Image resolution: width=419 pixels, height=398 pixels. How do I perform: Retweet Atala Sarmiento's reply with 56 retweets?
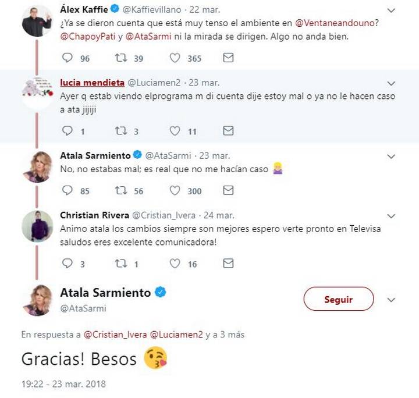(123, 191)
